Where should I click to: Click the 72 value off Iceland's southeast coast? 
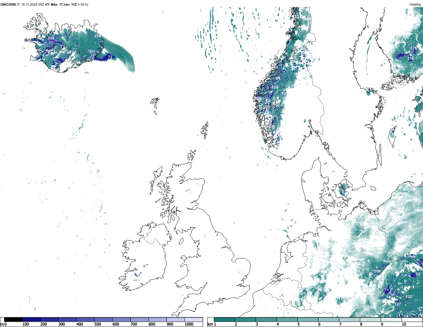(110, 57)
